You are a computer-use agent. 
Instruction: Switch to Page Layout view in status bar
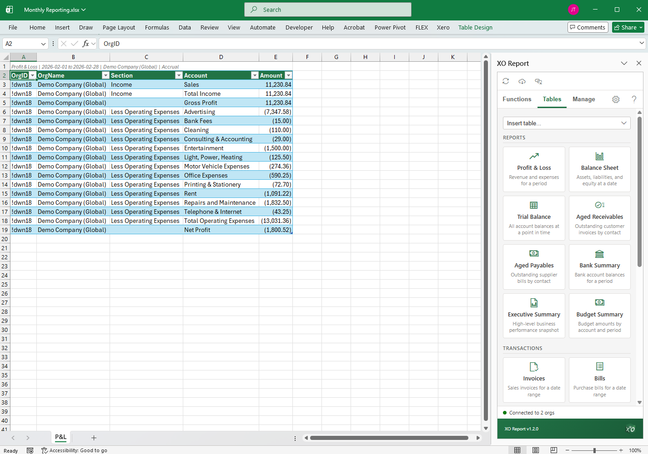[535, 450]
